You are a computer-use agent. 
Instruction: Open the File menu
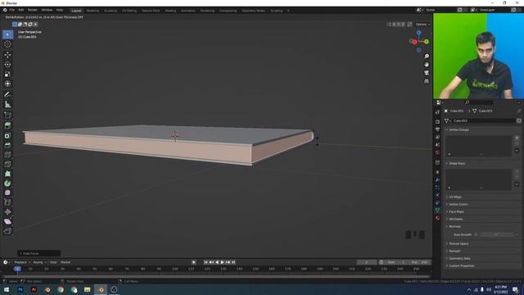tap(12, 11)
